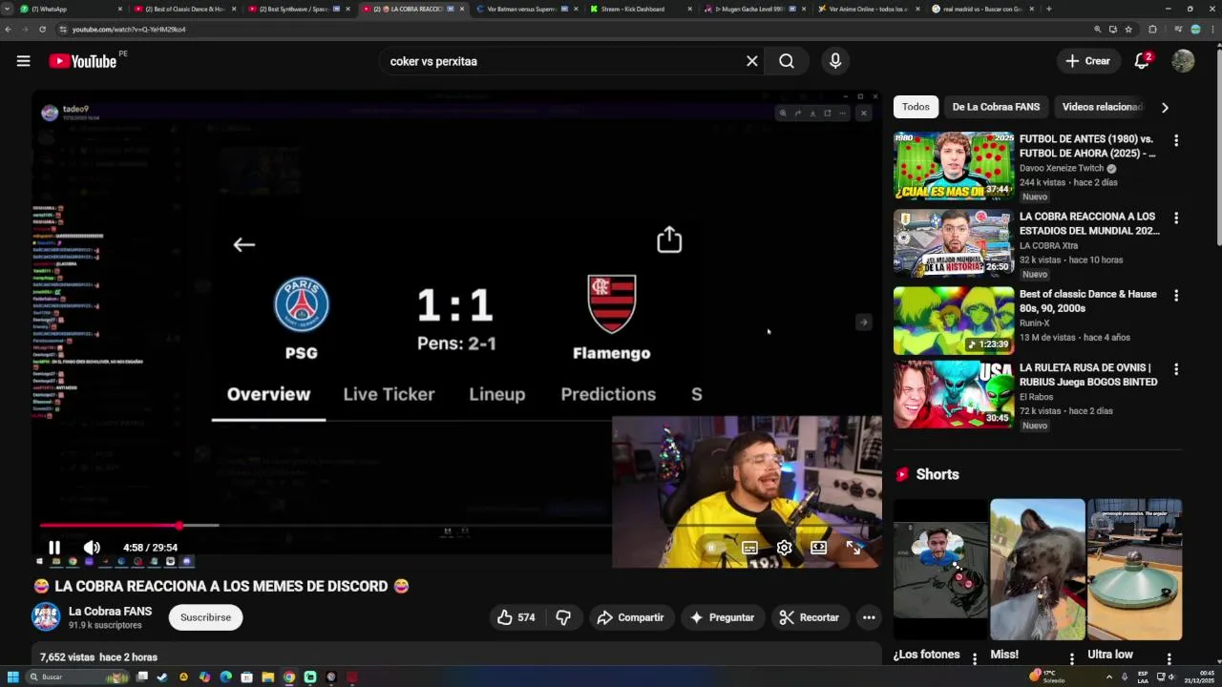Click the taskbar Buscar search box
Screen dimensions: 1222x687
(x=76, y=677)
